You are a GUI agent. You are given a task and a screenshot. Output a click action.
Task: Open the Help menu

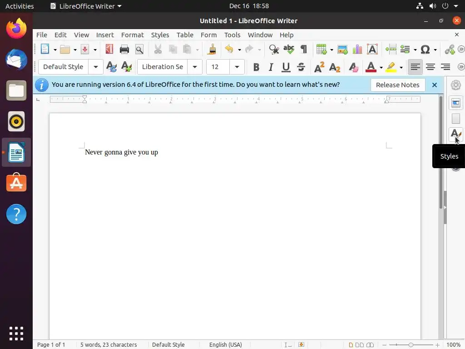pos(287,35)
